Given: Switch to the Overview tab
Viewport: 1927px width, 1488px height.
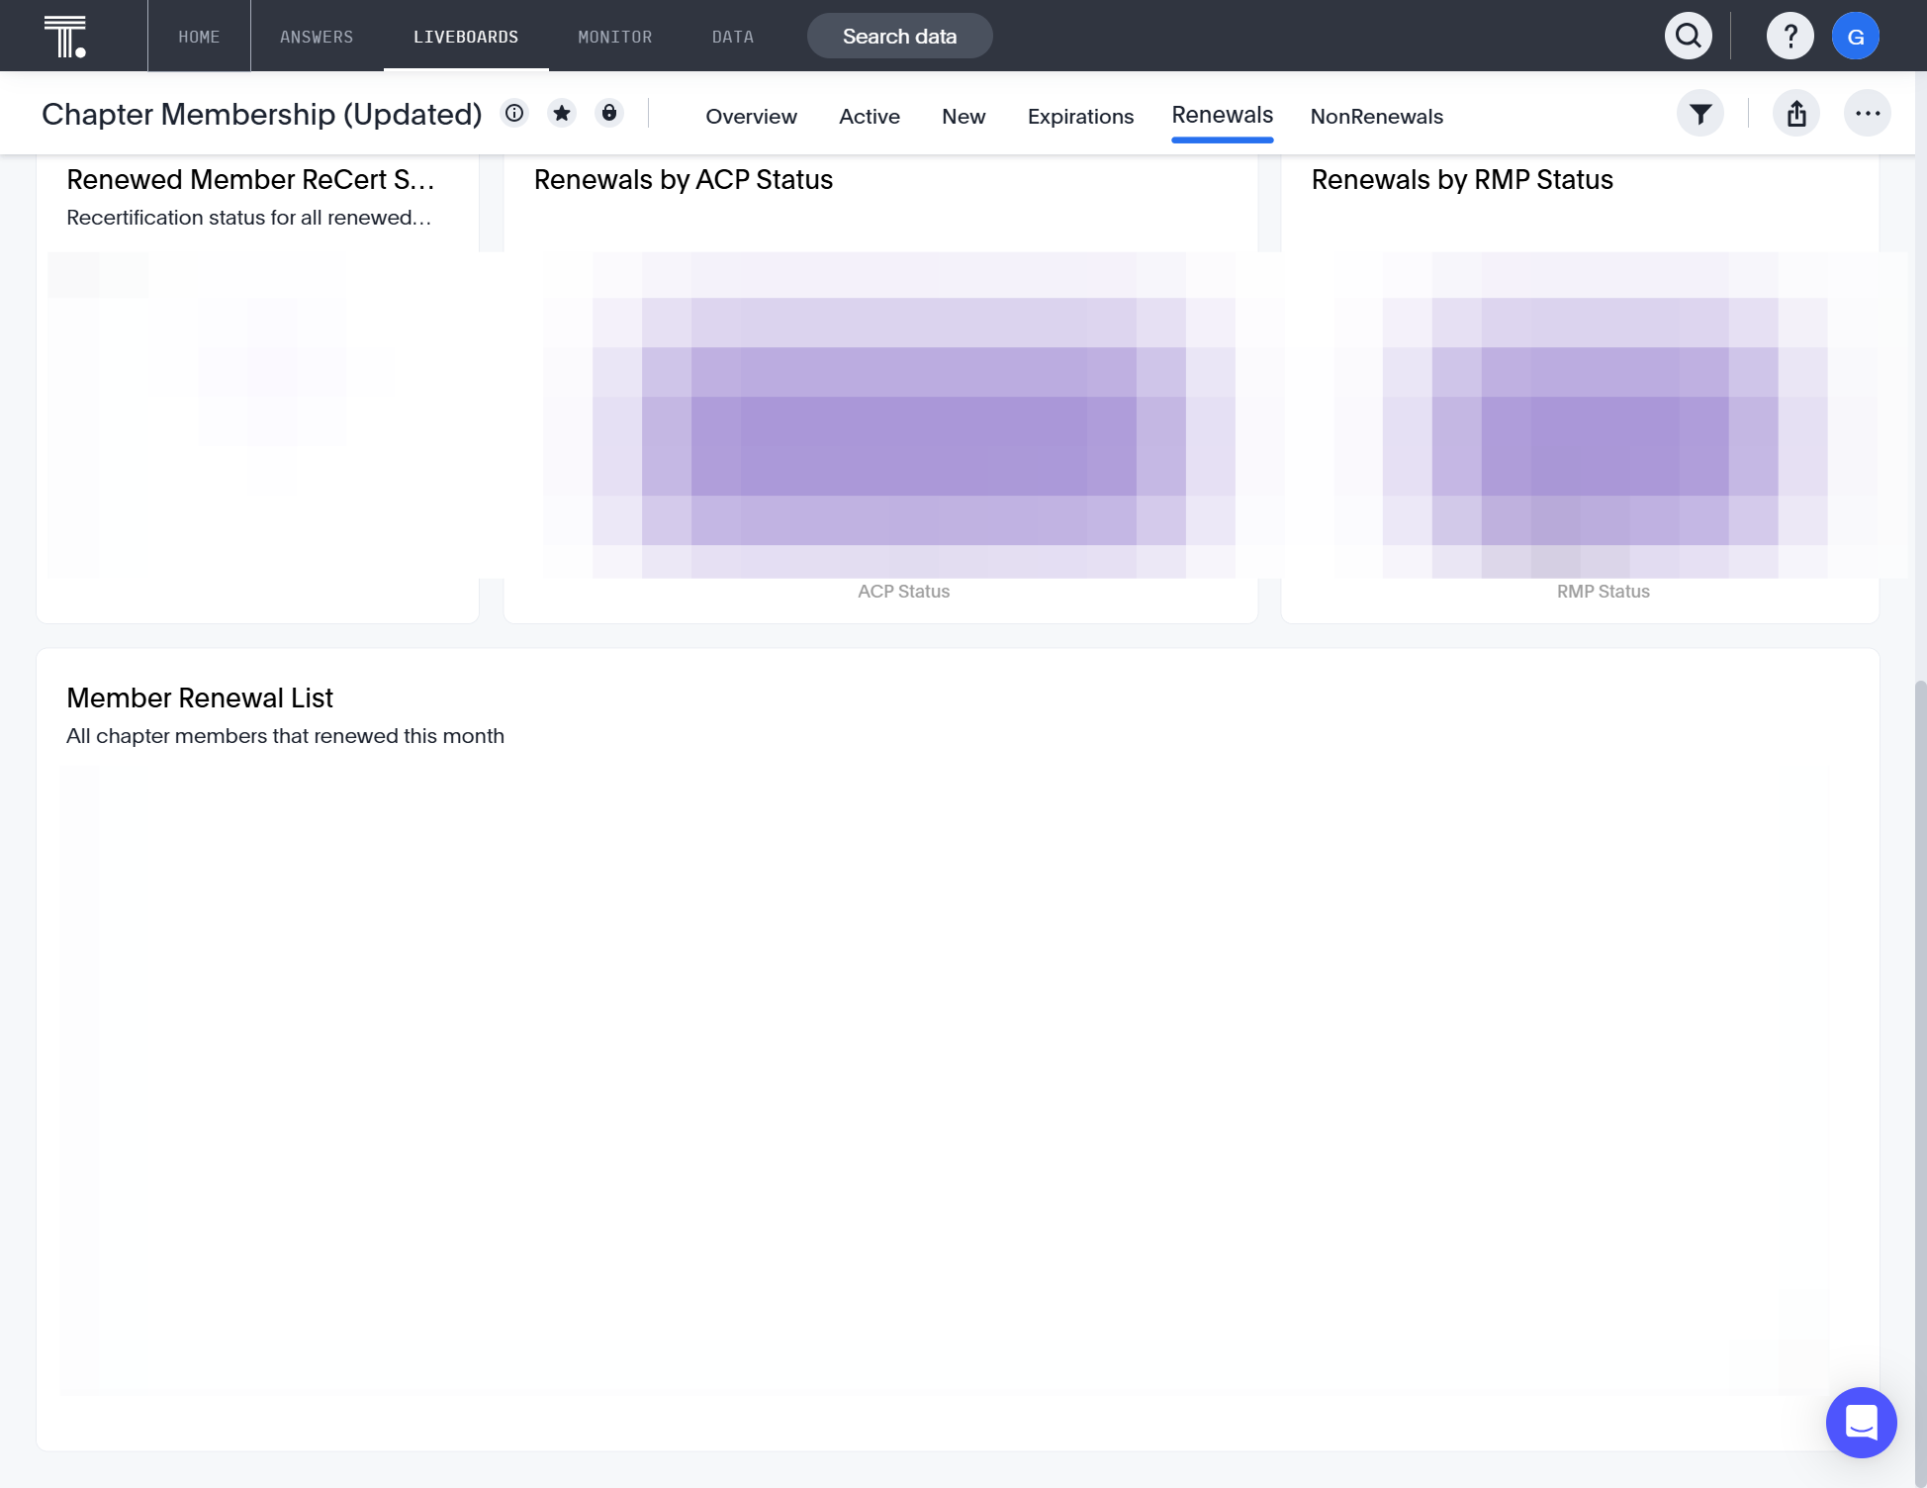Looking at the screenshot, I should 751,117.
